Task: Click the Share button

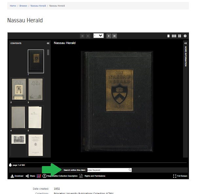Action: [x=30, y=176]
